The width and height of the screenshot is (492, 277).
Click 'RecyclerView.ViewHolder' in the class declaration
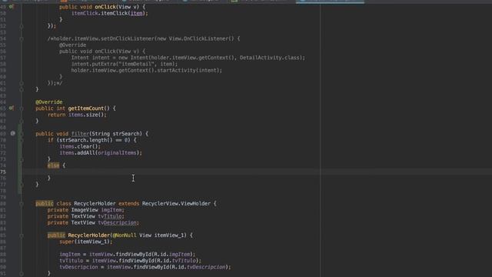(176, 203)
